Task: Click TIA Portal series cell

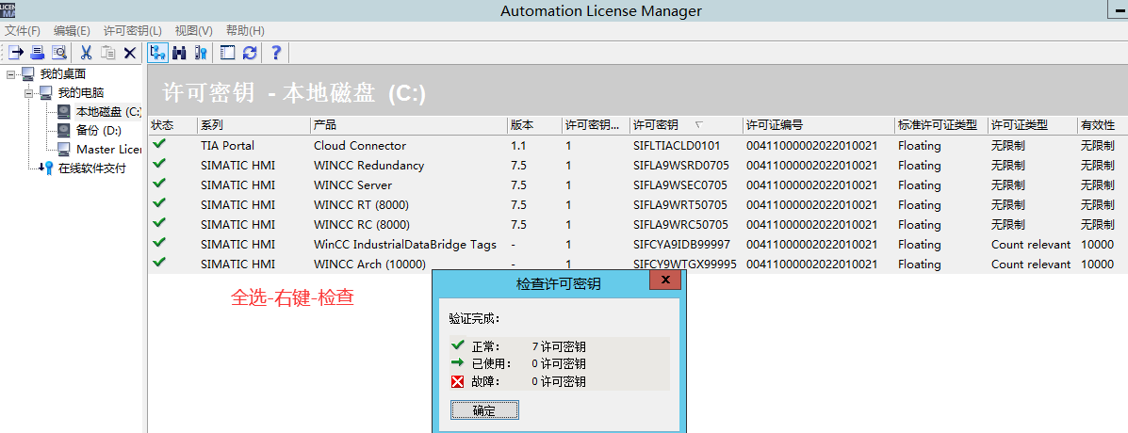Action: pos(227,145)
